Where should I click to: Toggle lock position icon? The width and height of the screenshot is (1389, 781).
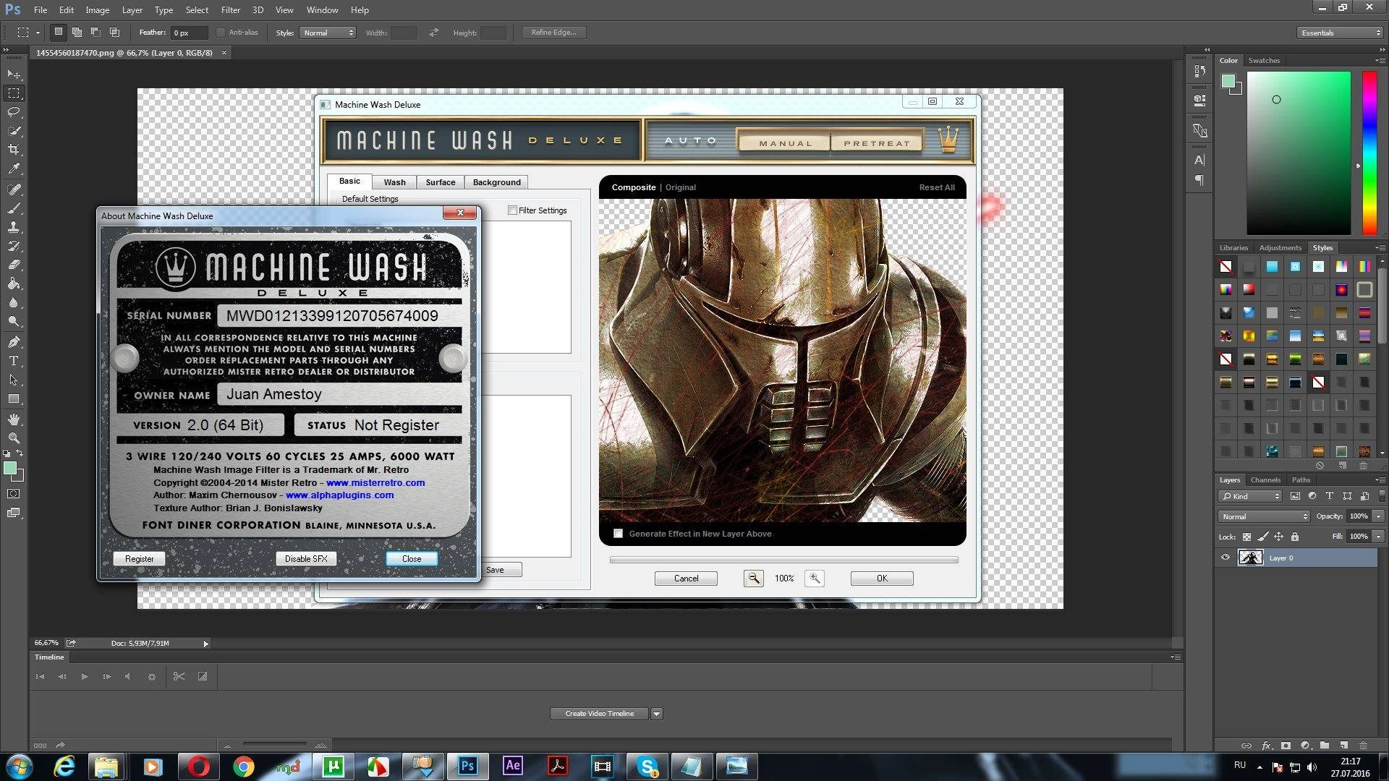[x=1278, y=537]
